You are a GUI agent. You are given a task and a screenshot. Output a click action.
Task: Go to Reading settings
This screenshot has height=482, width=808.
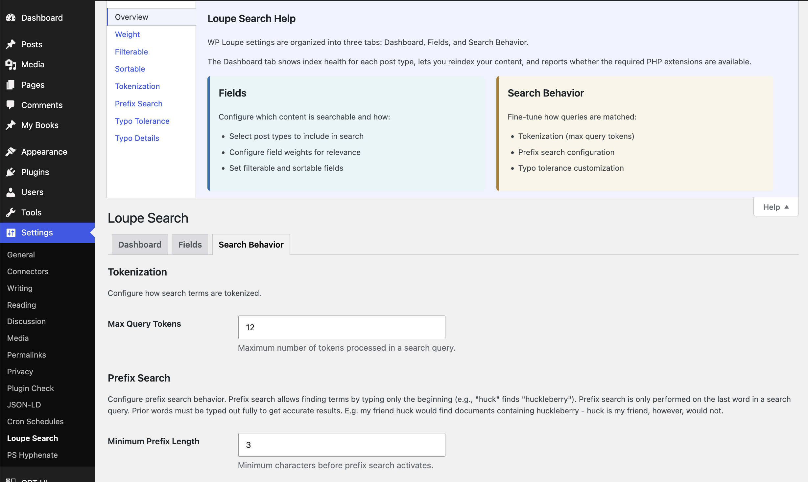pyautogui.click(x=21, y=305)
